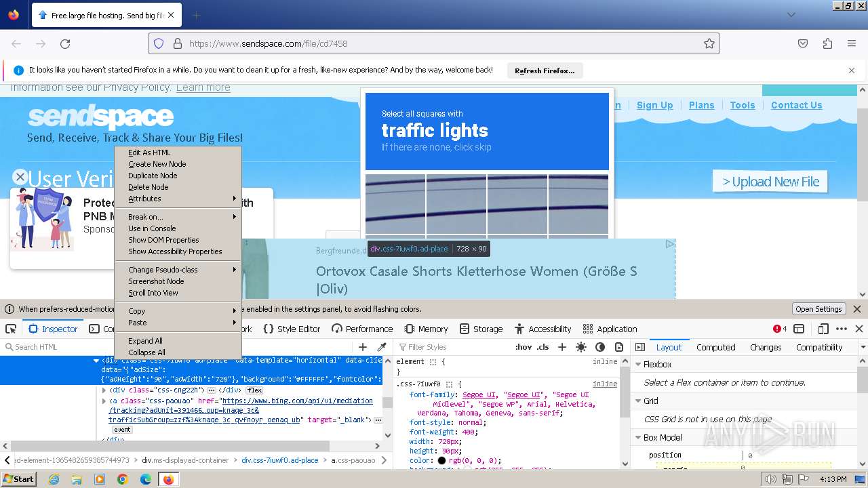This screenshot has width=868, height=488.
Task: Switch to the Computed sidebar tab
Action: coord(715,347)
